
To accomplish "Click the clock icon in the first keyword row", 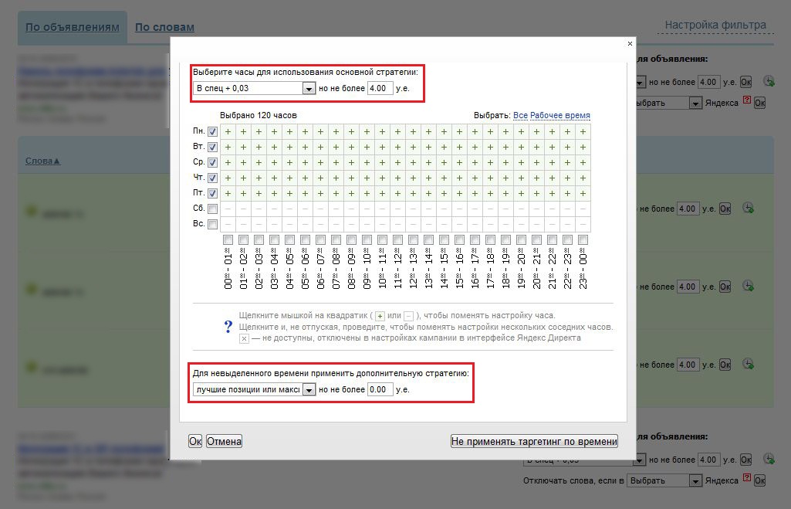I will [748, 208].
